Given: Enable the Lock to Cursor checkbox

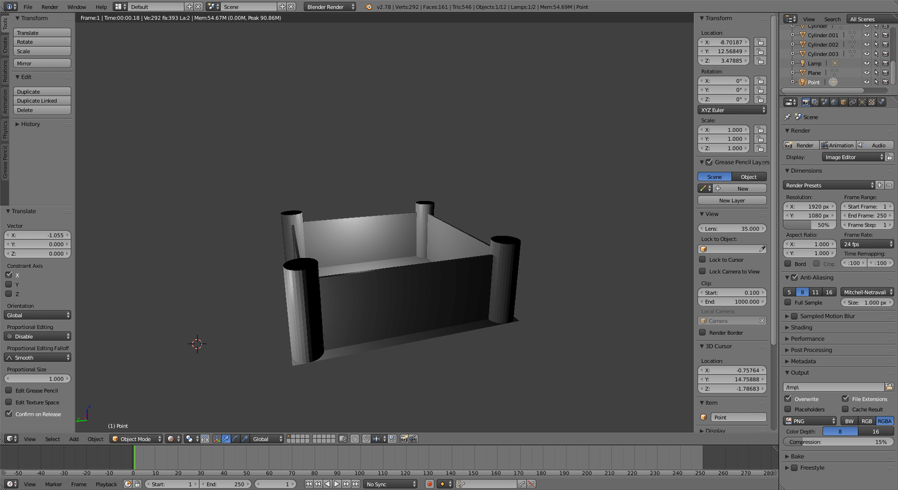Looking at the screenshot, I should 702,260.
